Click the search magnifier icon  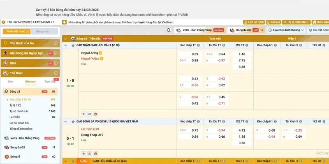(169, 30)
